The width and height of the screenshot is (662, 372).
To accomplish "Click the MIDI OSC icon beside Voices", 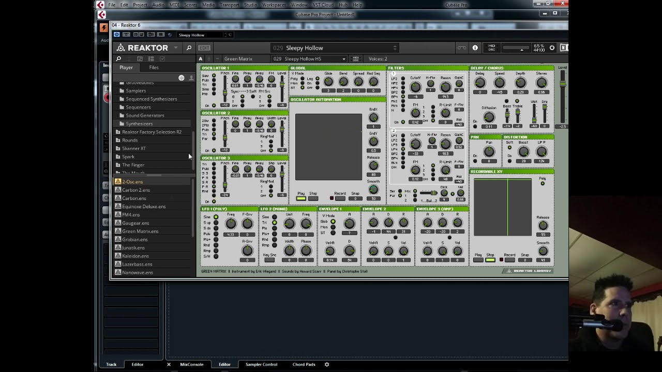I will [x=355, y=59].
